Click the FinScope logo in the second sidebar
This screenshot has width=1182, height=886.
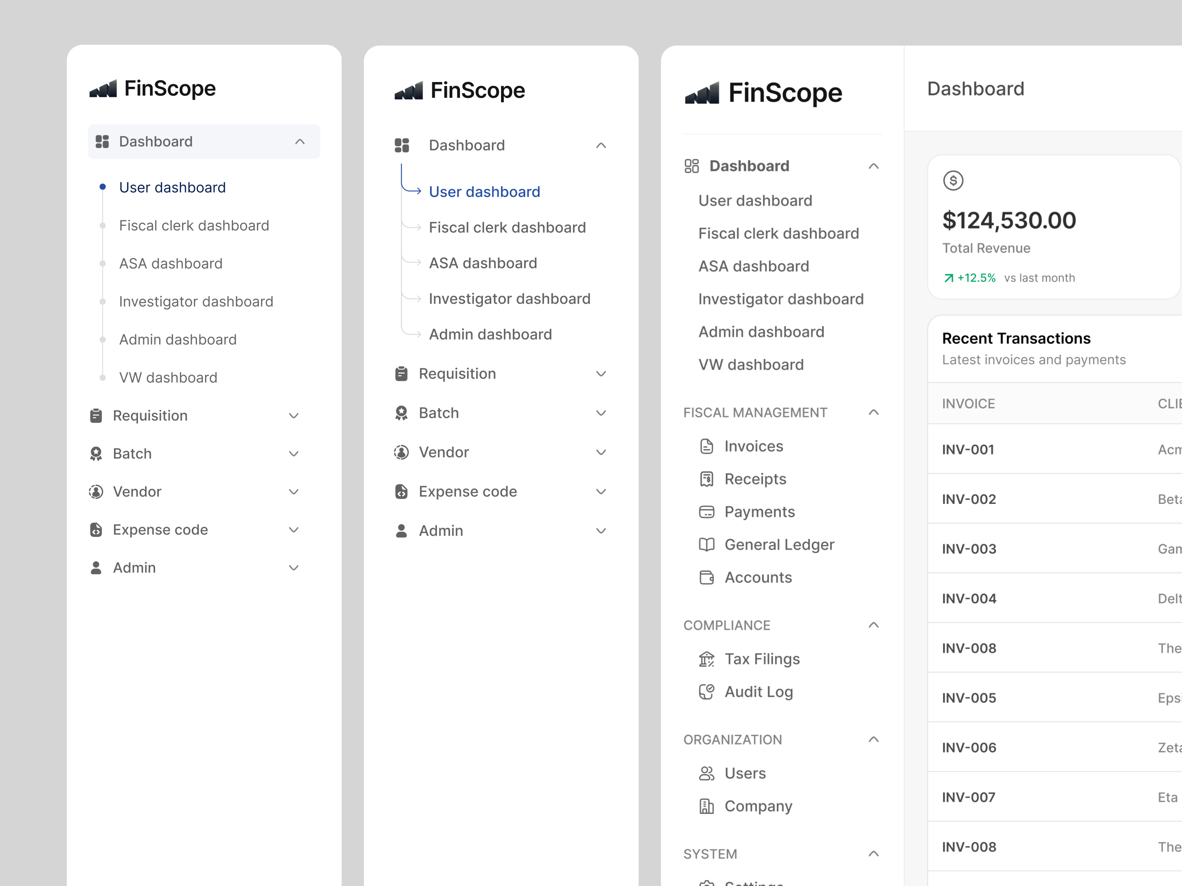point(459,90)
